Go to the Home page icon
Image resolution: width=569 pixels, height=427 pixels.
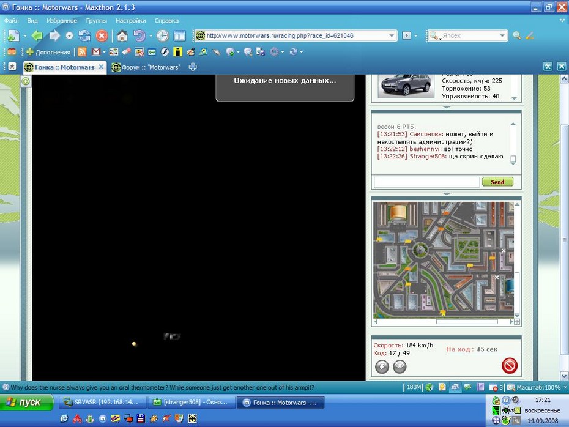point(122,35)
